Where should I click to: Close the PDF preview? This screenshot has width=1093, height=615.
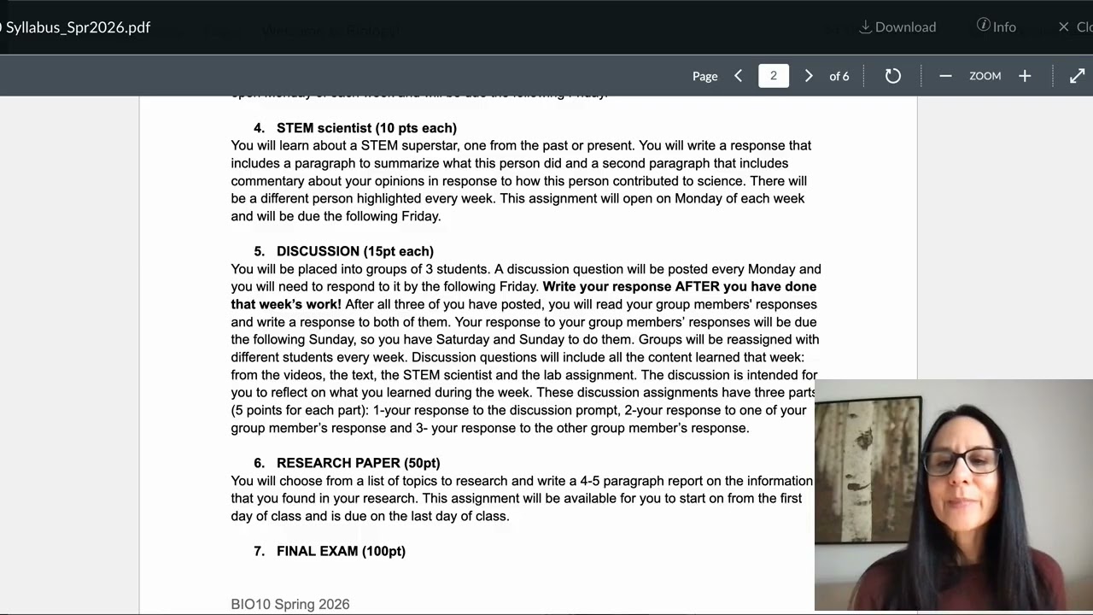pos(1075,26)
